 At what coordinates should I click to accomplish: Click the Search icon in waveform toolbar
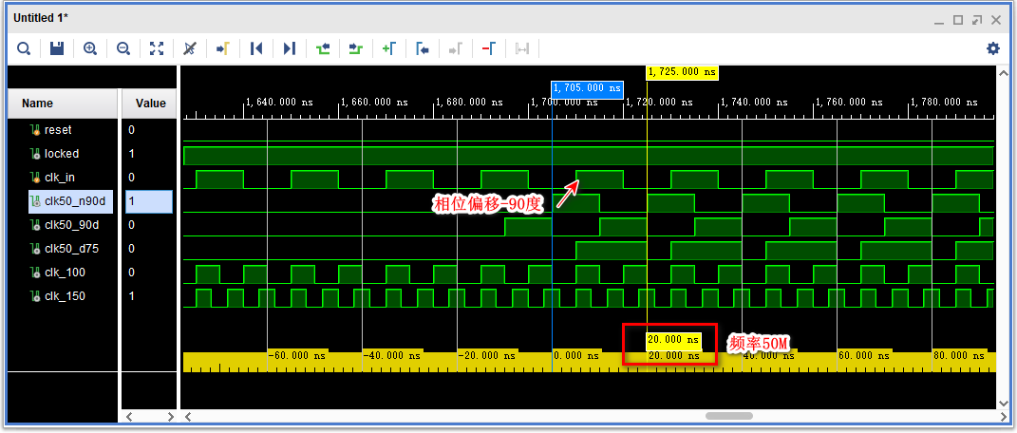pyautogui.click(x=24, y=48)
